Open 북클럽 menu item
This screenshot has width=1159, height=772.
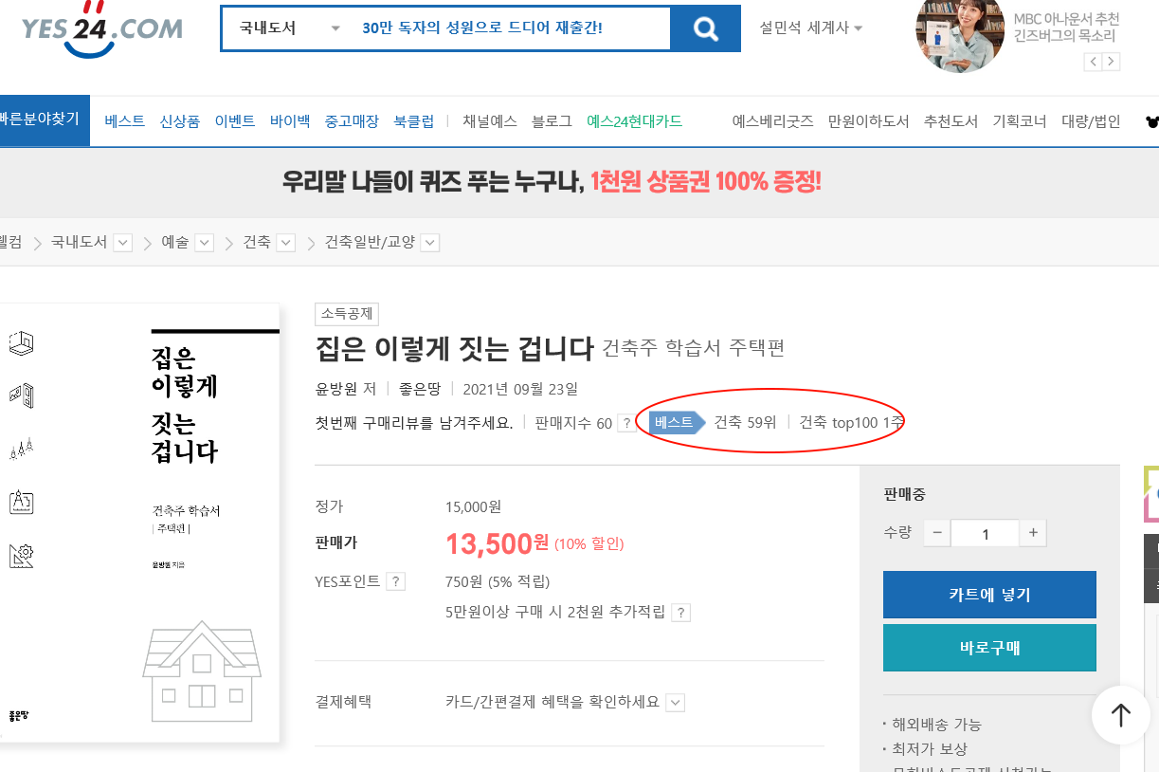[414, 121]
